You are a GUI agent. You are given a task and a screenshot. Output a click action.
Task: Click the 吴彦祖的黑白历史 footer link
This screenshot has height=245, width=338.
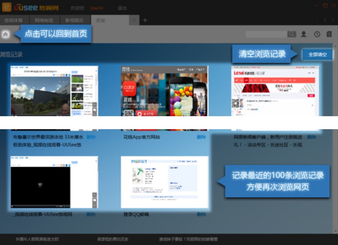(113, 239)
